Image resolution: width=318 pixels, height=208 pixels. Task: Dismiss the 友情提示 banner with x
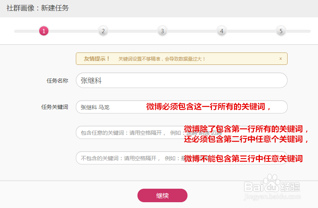pyautogui.click(x=281, y=59)
